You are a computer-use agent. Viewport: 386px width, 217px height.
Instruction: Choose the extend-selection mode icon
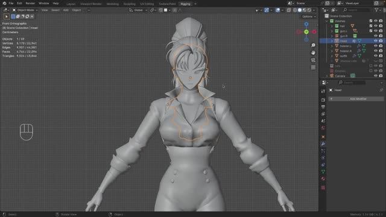point(17,16)
